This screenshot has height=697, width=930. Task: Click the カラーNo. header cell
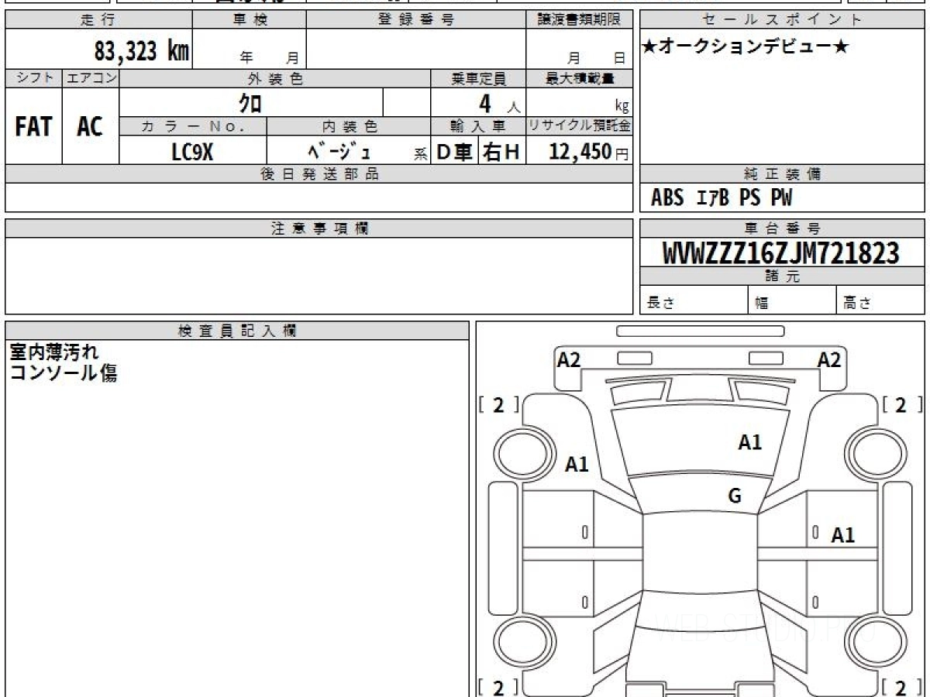click(193, 126)
